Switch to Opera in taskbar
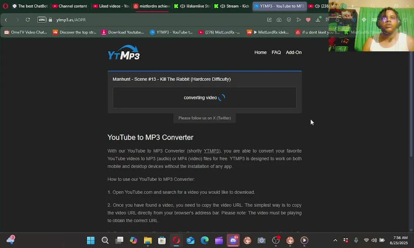 [176, 240]
